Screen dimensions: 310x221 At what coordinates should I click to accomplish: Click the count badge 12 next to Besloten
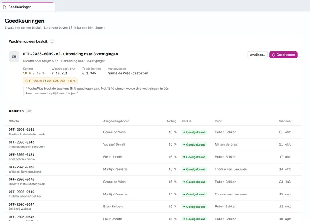(29, 111)
